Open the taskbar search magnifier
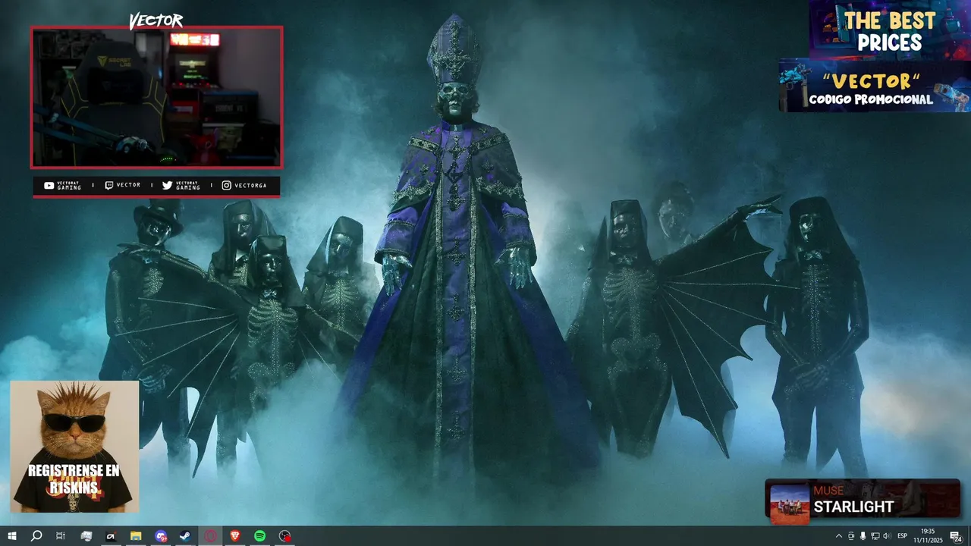 pyautogui.click(x=36, y=536)
